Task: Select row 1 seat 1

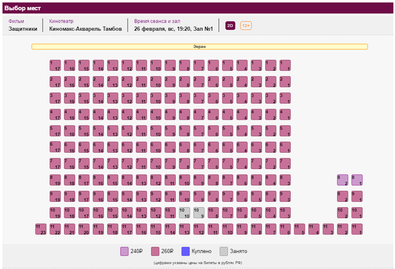Action: [x=285, y=65]
